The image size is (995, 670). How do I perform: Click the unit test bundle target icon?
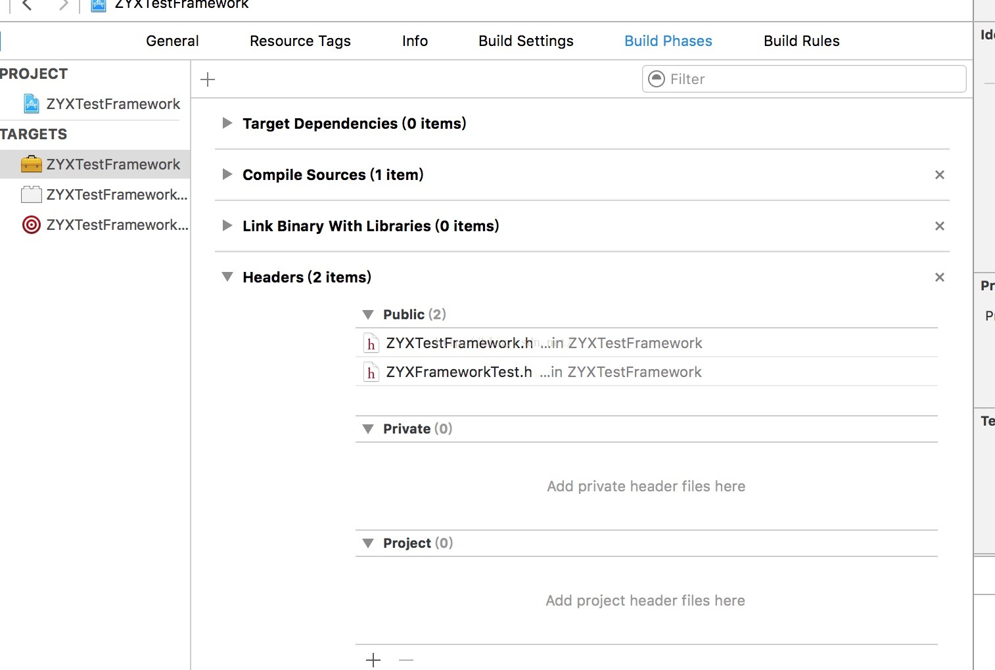(x=31, y=194)
